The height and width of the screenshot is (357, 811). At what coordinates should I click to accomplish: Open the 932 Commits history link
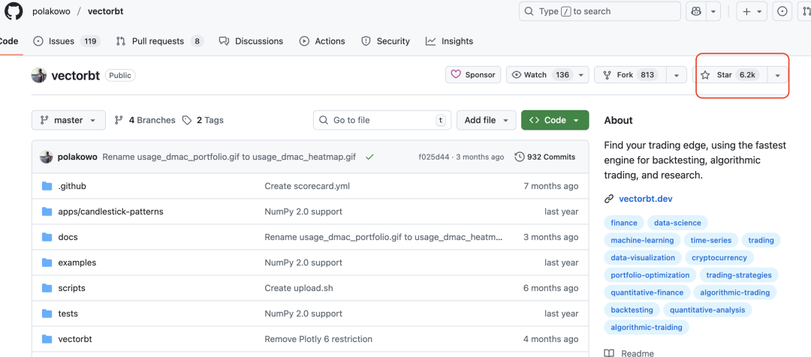coord(545,157)
